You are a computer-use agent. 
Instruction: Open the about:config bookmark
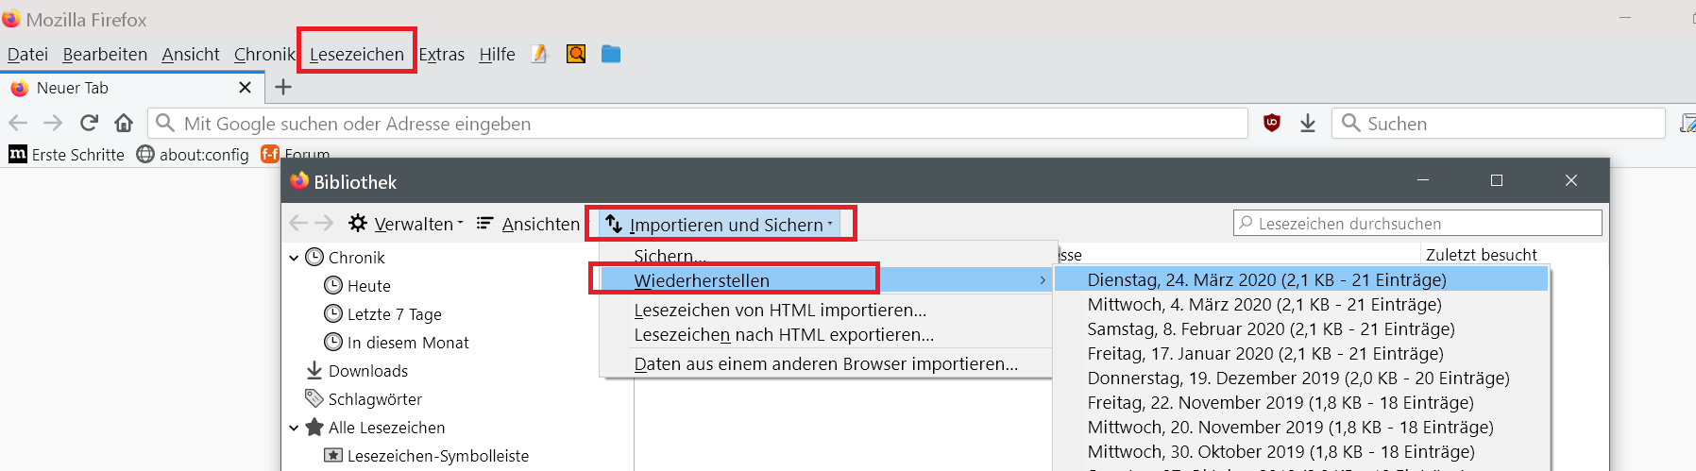[194, 154]
